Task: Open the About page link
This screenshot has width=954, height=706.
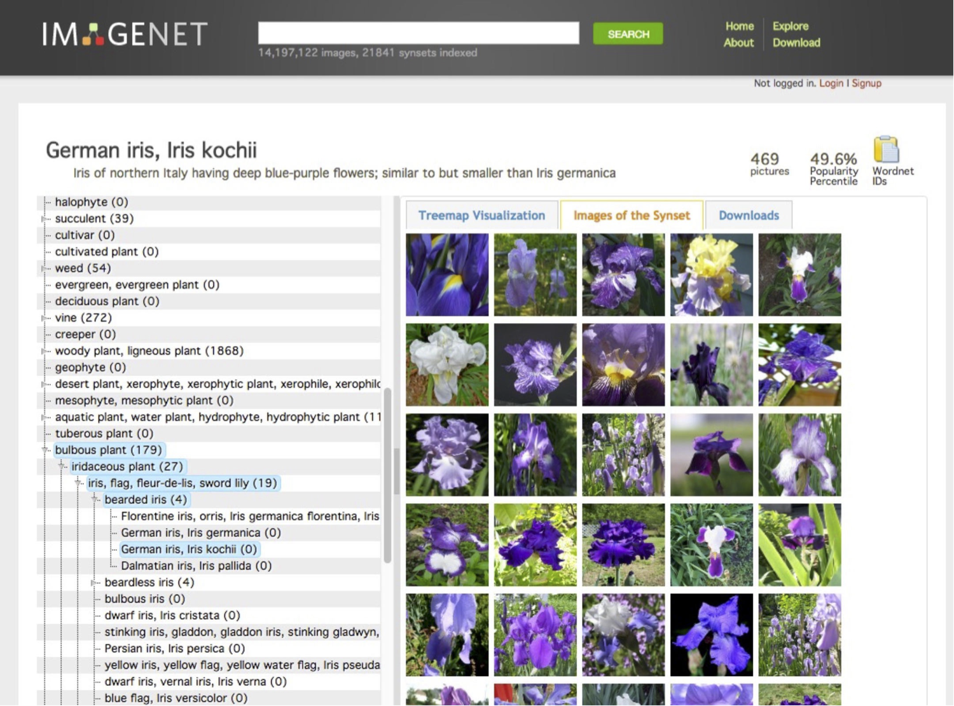Action: point(738,43)
